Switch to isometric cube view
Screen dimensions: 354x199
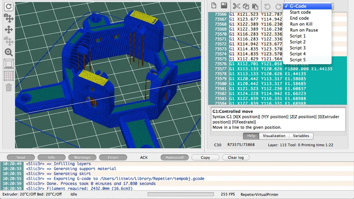coord(9,64)
